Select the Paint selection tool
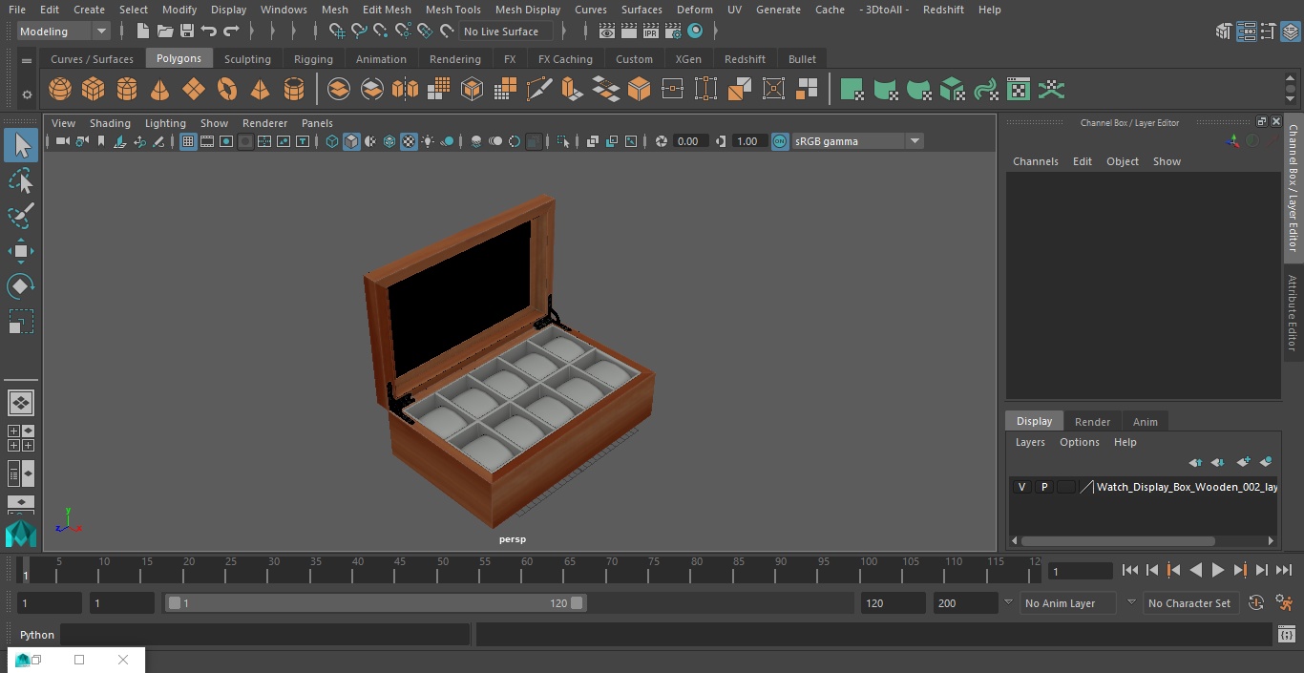The height and width of the screenshot is (673, 1304). click(21, 216)
